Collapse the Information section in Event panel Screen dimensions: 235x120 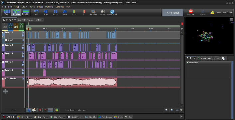[187, 63]
